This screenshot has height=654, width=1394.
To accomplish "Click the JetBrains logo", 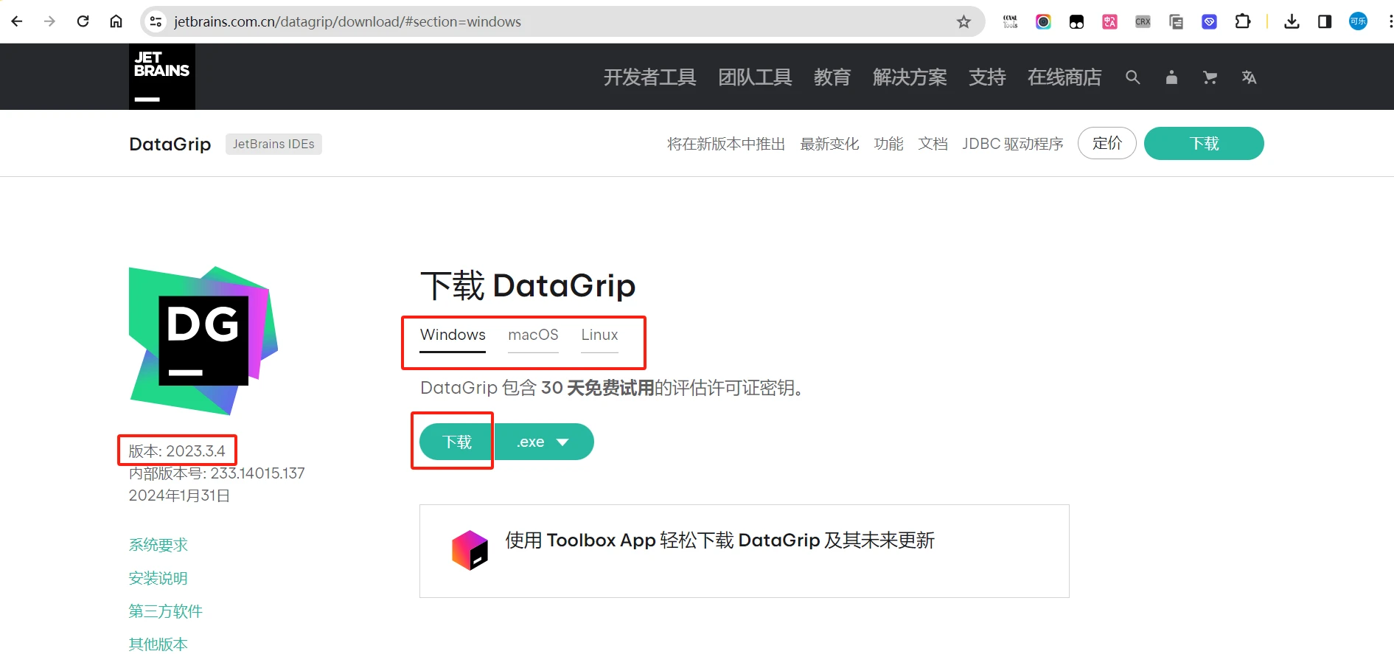I will pyautogui.click(x=162, y=77).
